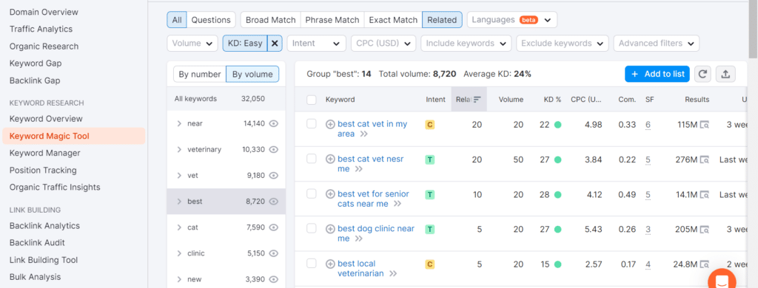Image resolution: width=758 pixels, height=288 pixels.
Task: Toggle eye icon for the 'cat' group
Action: [x=274, y=227]
